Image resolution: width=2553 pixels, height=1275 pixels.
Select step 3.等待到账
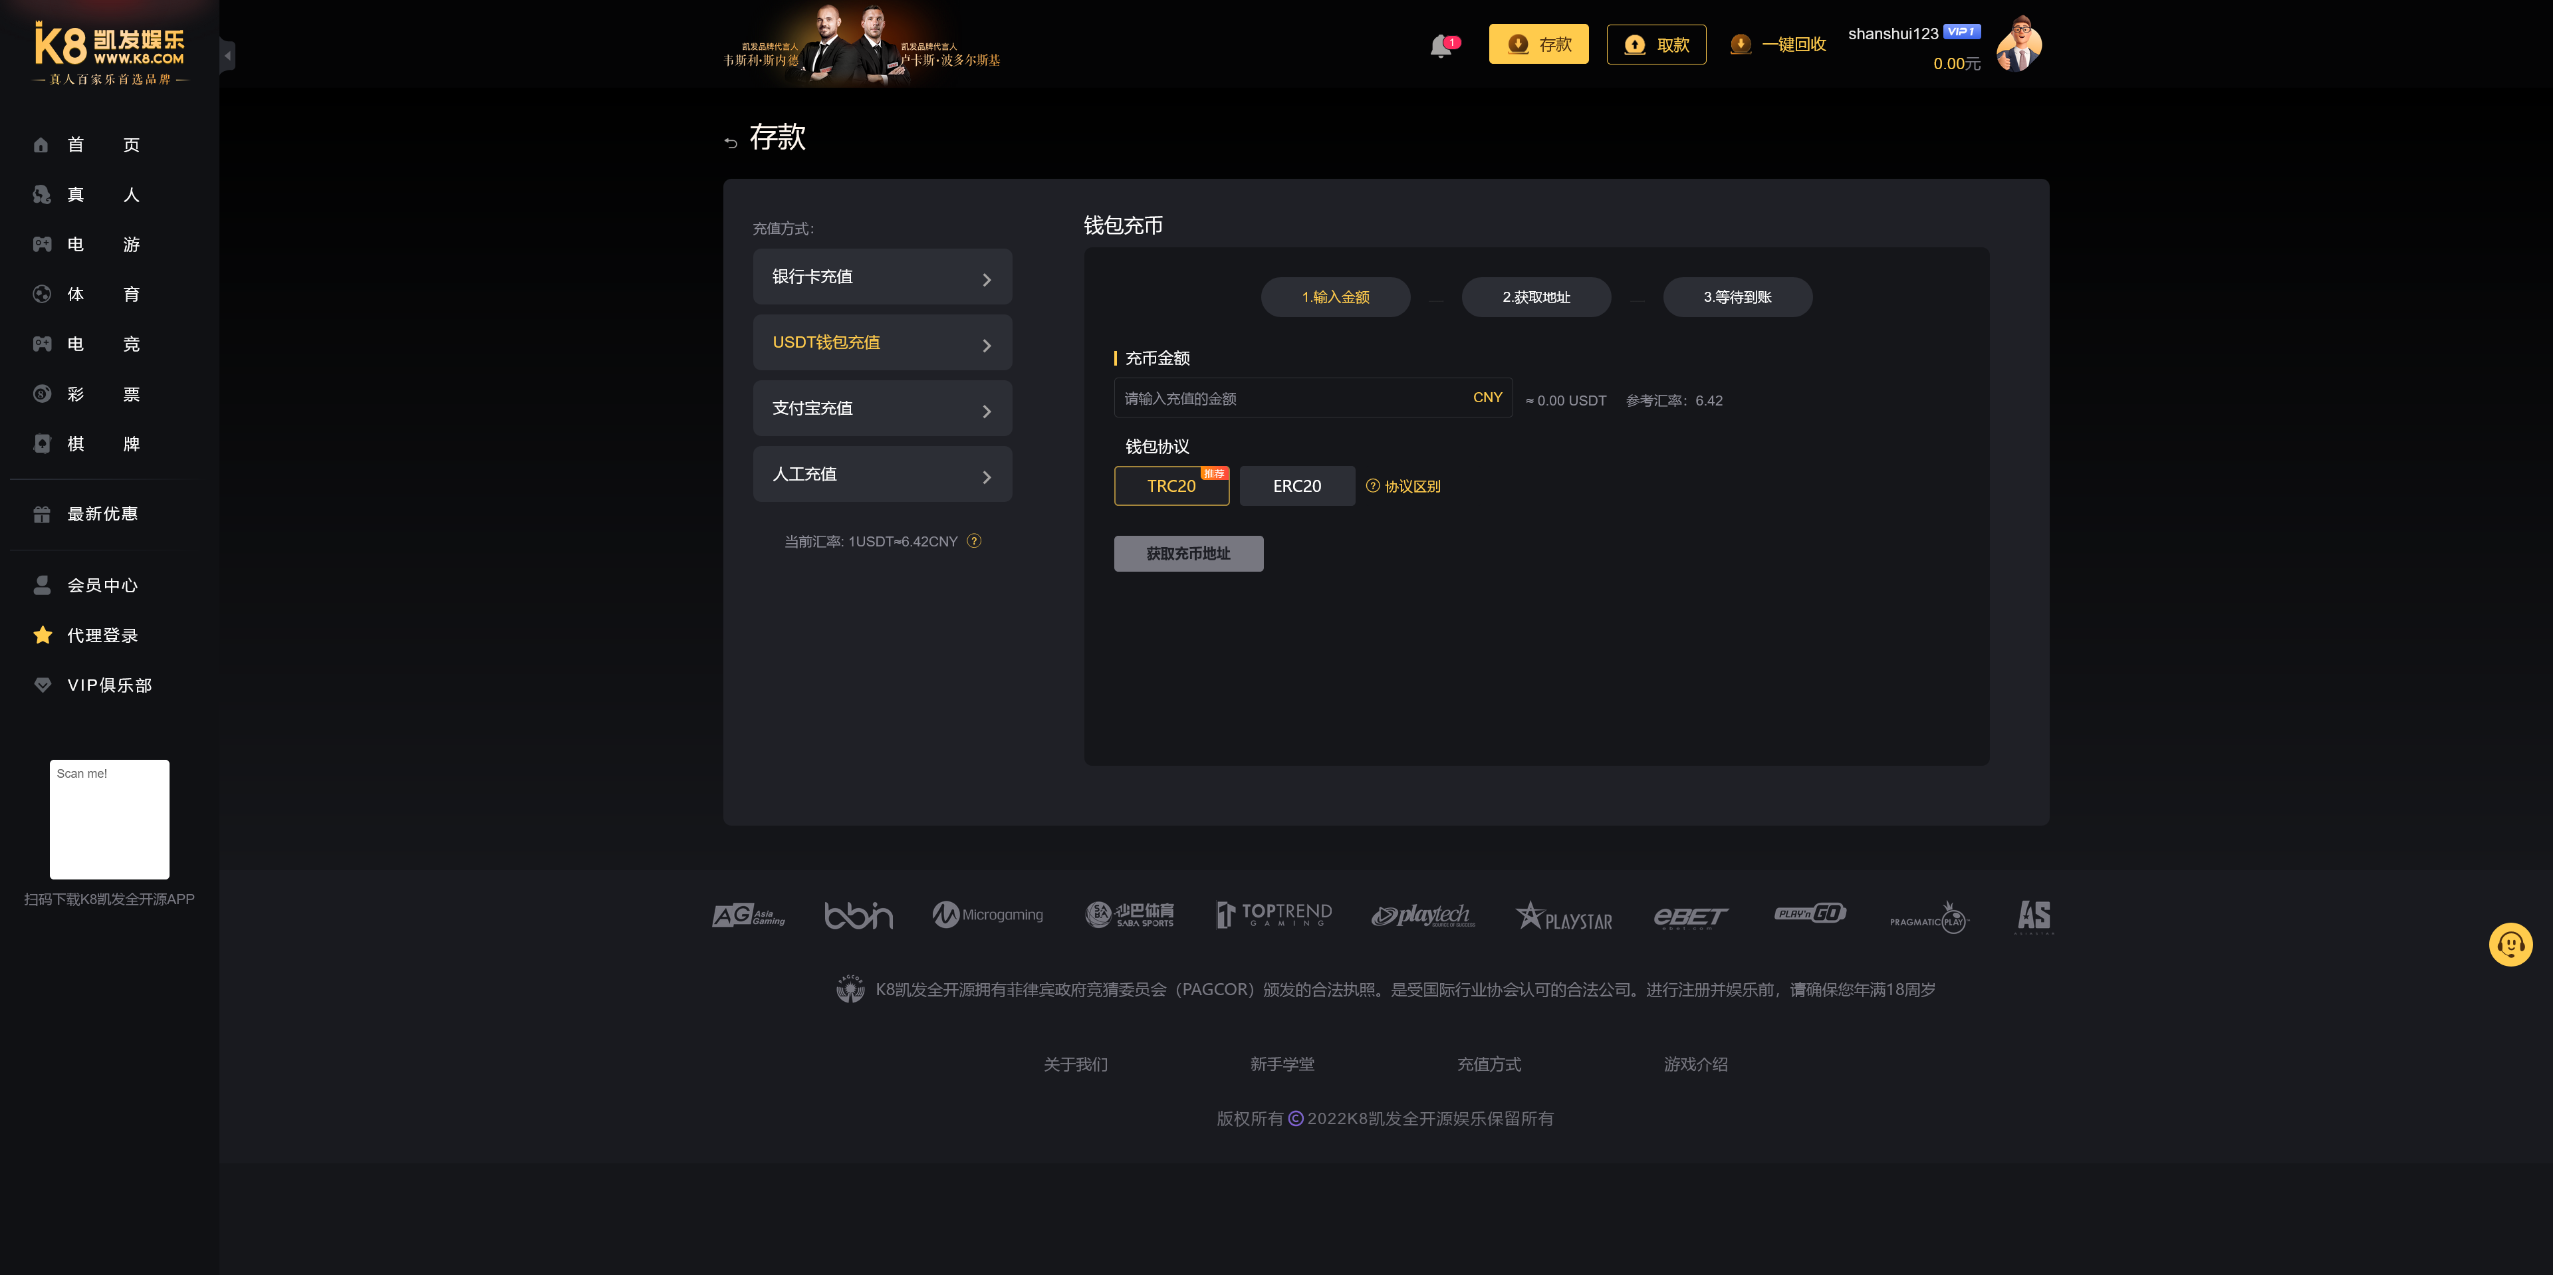pos(1737,297)
